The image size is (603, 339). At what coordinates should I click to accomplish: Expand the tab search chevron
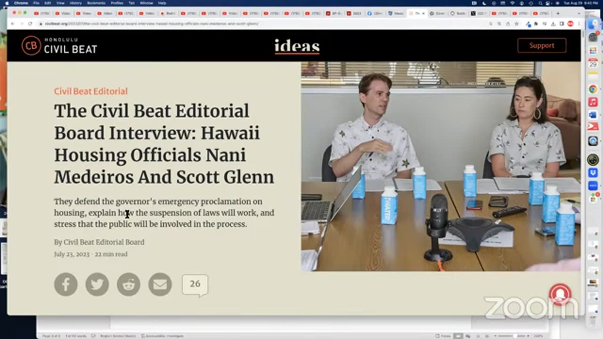click(x=579, y=13)
